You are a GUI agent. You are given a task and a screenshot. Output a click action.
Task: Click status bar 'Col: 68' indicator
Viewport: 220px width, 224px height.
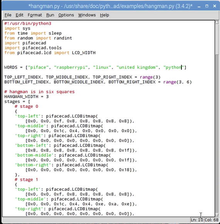pyautogui.click(x=212, y=220)
